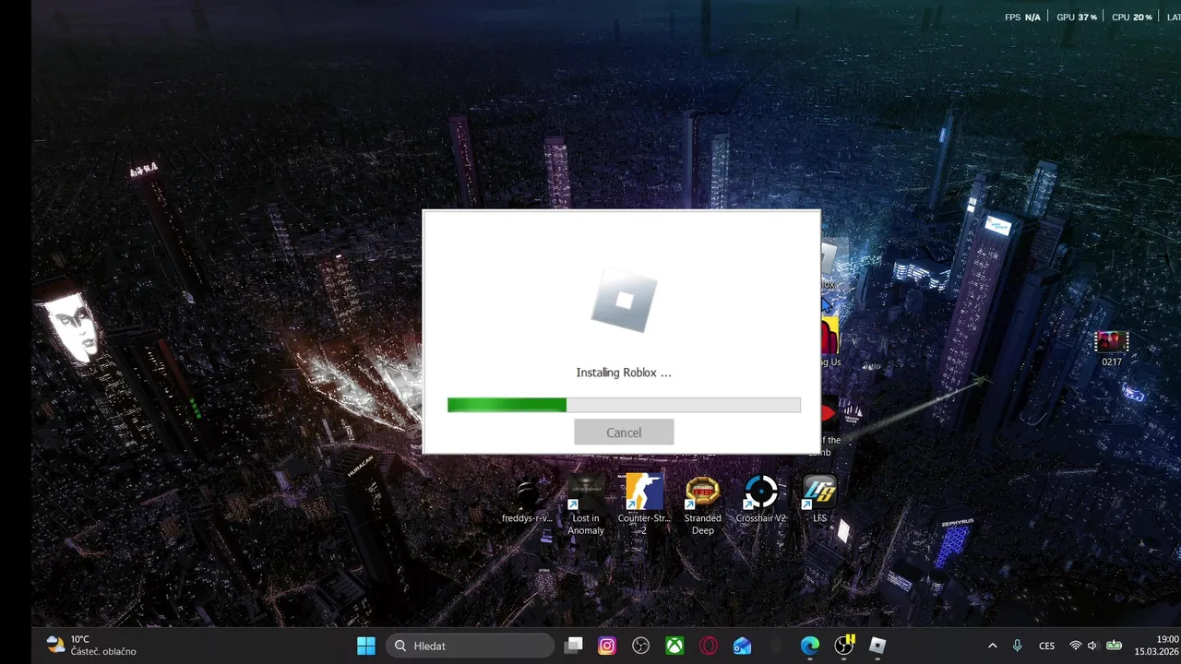Viewport: 1181px width, 664px height.
Task: Open the clock showing 19:00 and 15.03.2026
Action: click(x=1157, y=646)
